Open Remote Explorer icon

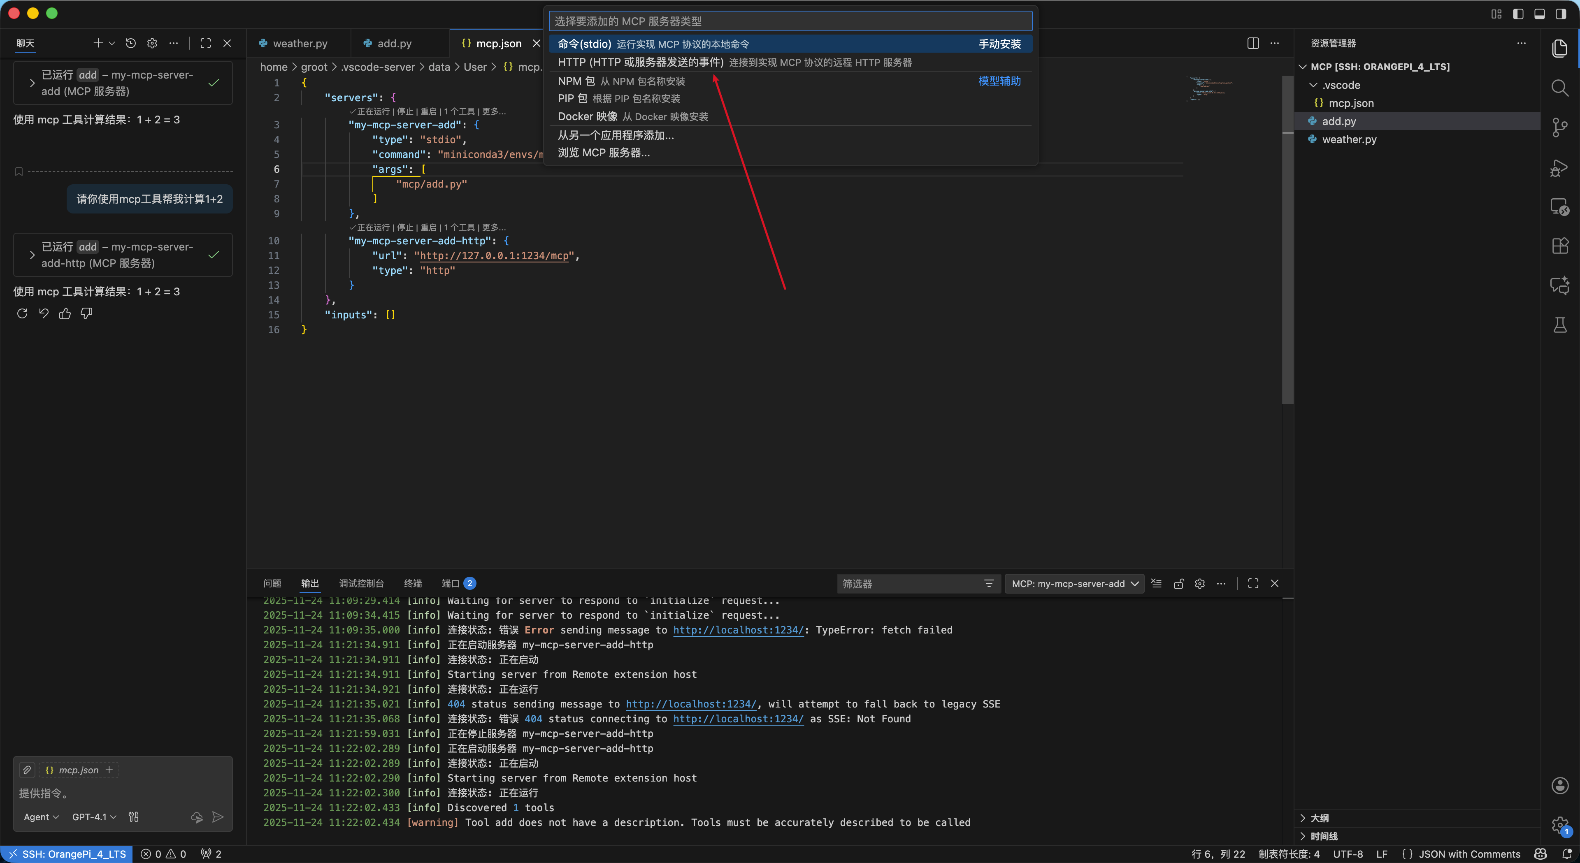click(x=1559, y=207)
